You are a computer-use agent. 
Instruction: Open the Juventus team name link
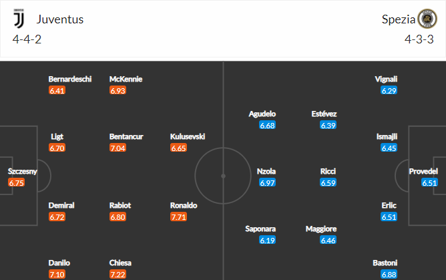59,19
